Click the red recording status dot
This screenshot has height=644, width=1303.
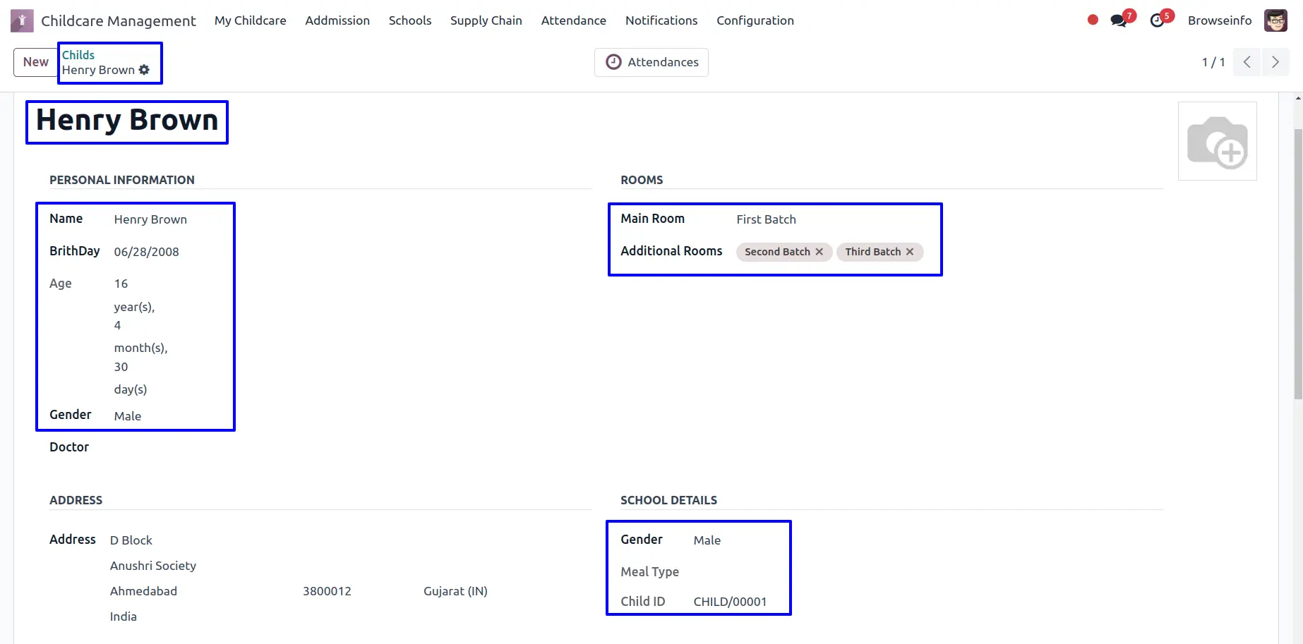point(1093,20)
